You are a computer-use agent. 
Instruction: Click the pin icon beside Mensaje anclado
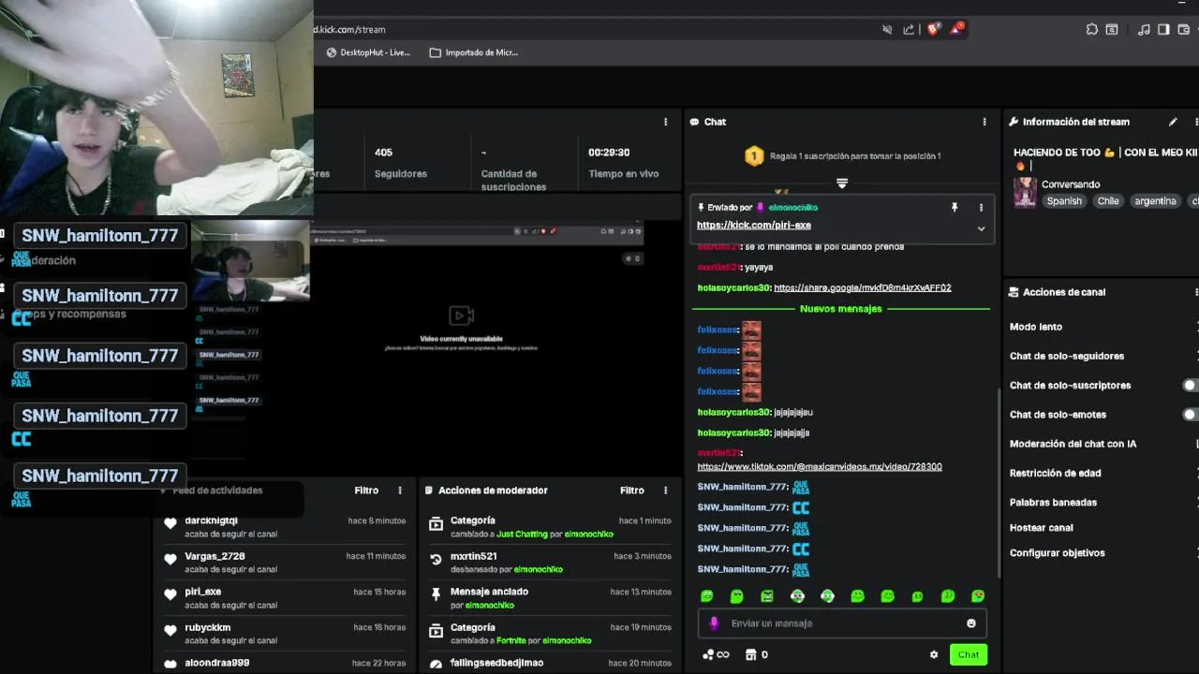click(x=436, y=595)
